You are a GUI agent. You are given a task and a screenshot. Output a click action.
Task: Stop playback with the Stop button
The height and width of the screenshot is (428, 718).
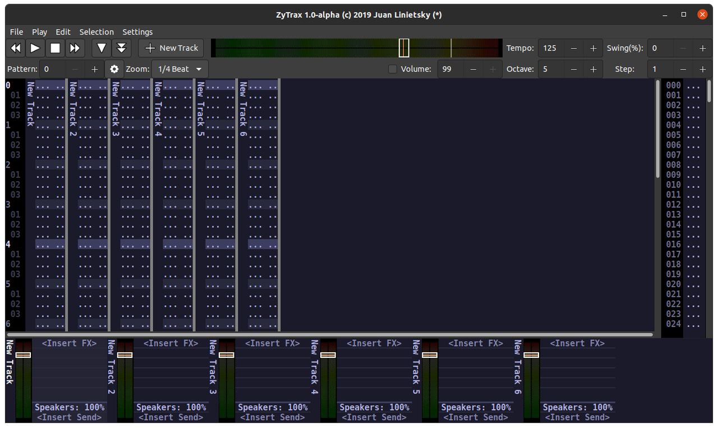[55, 48]
